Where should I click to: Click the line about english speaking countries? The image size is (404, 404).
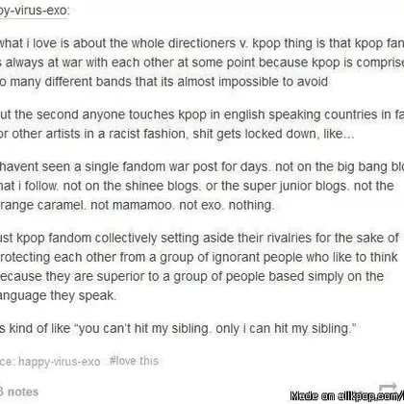202,114
